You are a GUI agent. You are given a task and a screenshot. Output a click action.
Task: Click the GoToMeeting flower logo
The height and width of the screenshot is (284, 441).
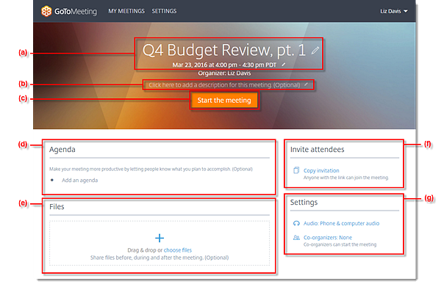pos(46,11)
